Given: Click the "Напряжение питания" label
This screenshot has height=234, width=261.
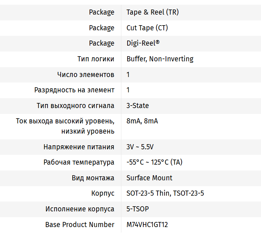Looking at the screenshot, I should click(x=79, y=147).
